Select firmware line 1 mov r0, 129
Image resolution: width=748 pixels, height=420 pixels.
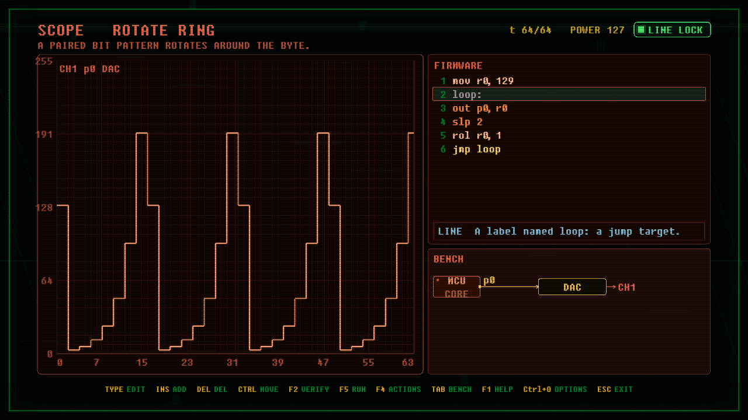pos(569,80)
